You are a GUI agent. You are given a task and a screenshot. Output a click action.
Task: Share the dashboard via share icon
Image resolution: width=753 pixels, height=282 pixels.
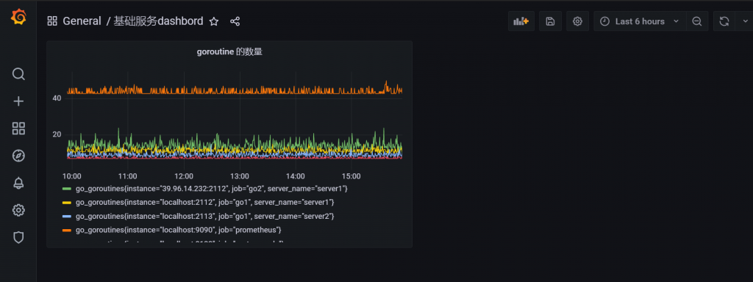(x=235, y=21)
